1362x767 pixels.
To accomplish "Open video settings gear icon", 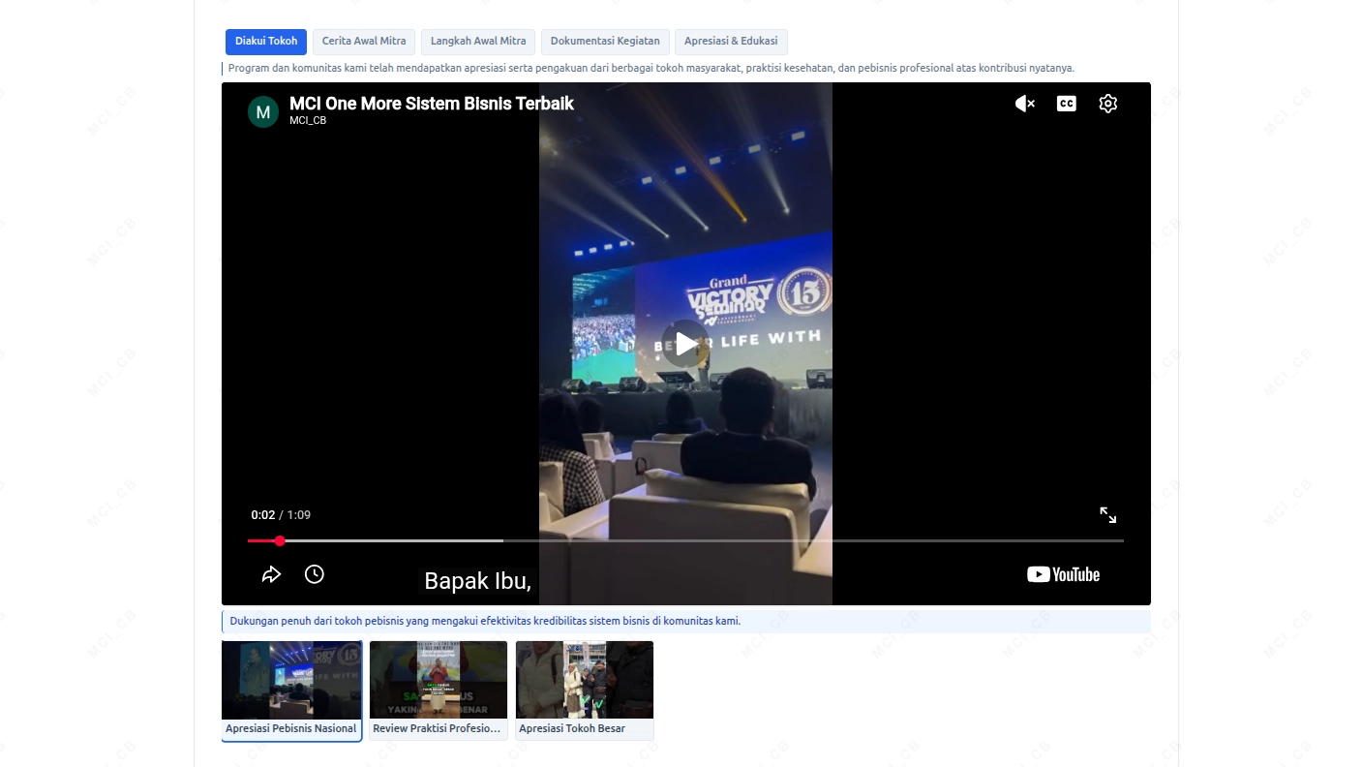I will point(1108,104).
